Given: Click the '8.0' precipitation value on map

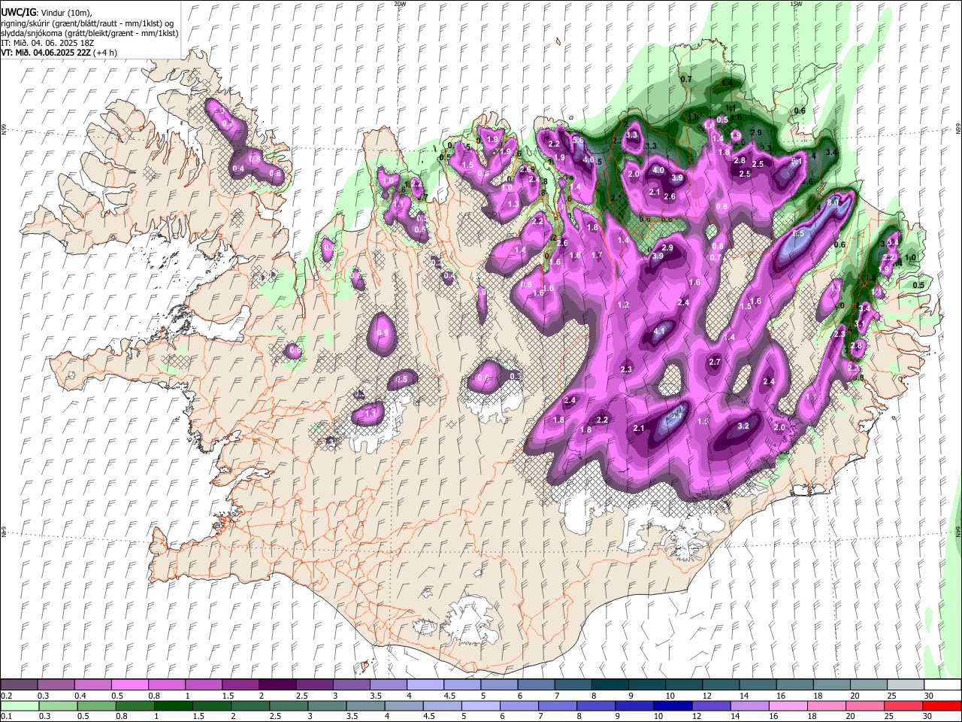Looking at the screenshot, I should tap(833, 202).
